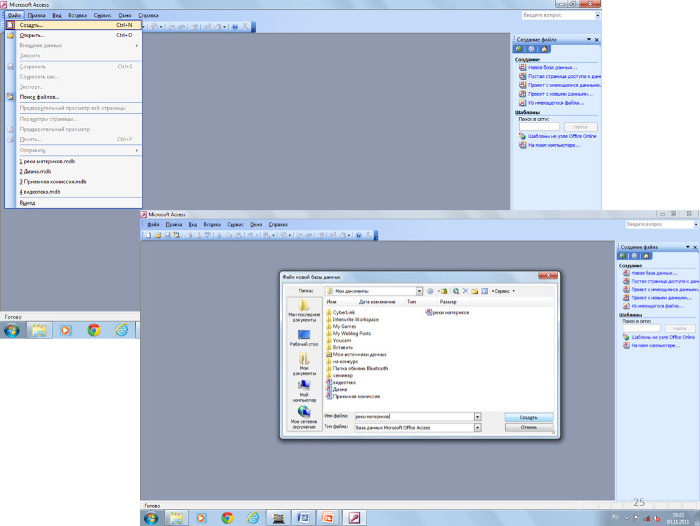Image resolution: width=700 pixels, height=526 pixels.
Task: Choose Выход in the File menu
Action: [74, 203]
